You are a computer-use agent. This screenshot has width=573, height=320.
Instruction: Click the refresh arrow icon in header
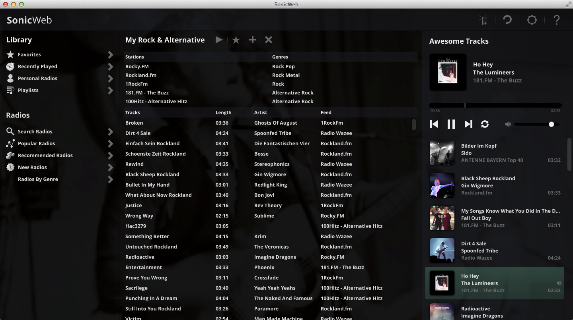point(507,20)
